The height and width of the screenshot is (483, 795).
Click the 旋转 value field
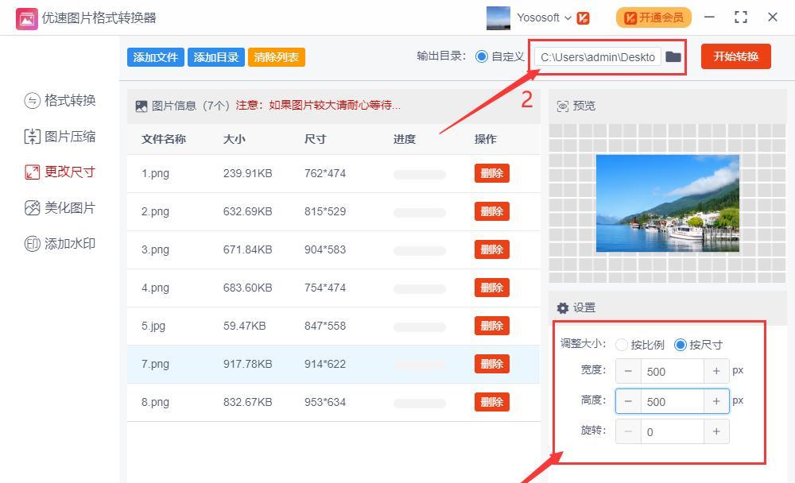coord(673,432)
